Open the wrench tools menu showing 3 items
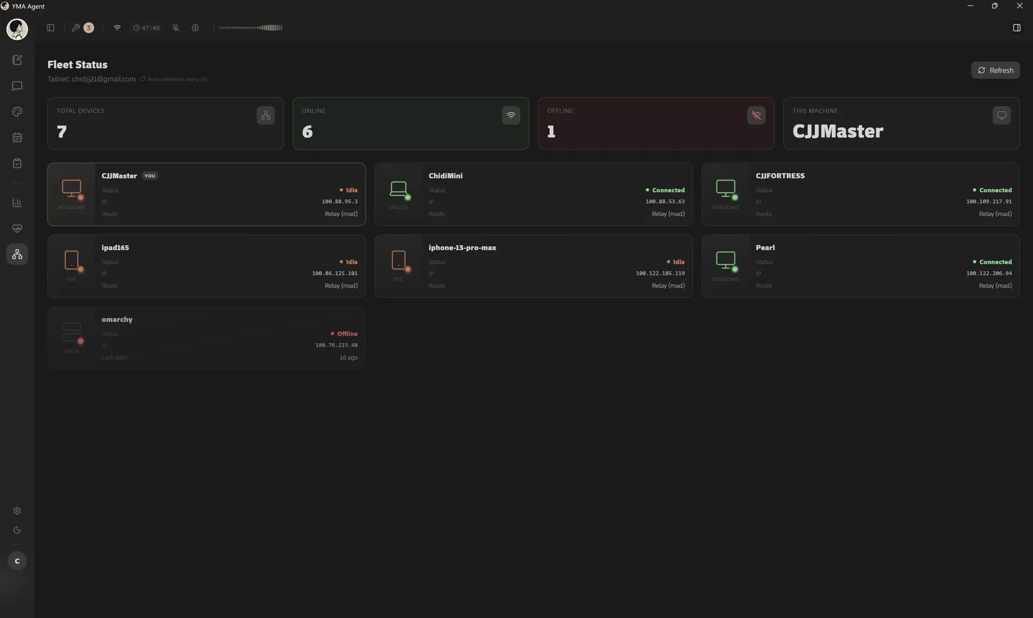Viewport: 1033px width, 618px height. tap(82, 27)
